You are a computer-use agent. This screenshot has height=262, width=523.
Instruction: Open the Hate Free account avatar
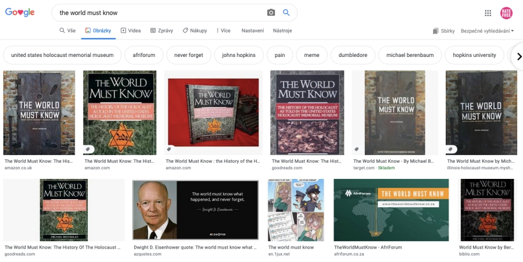point(506,13)
